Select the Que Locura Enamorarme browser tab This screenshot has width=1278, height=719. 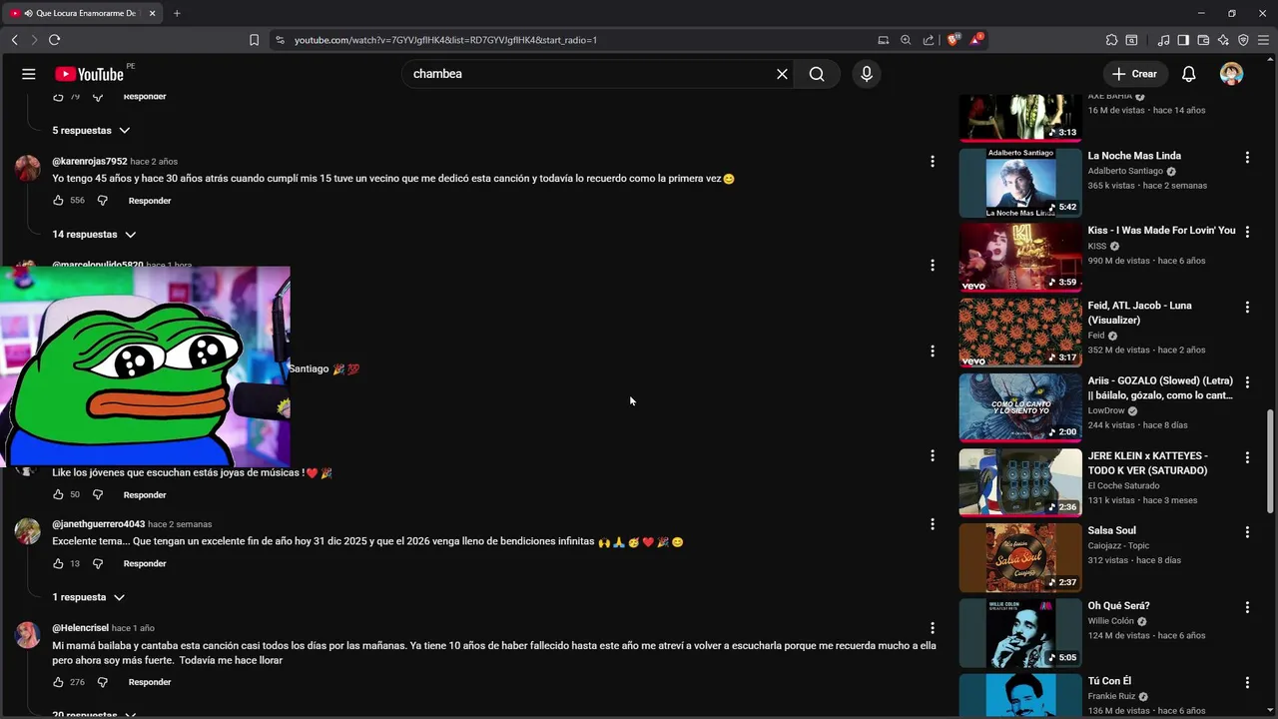pos(84,13)
